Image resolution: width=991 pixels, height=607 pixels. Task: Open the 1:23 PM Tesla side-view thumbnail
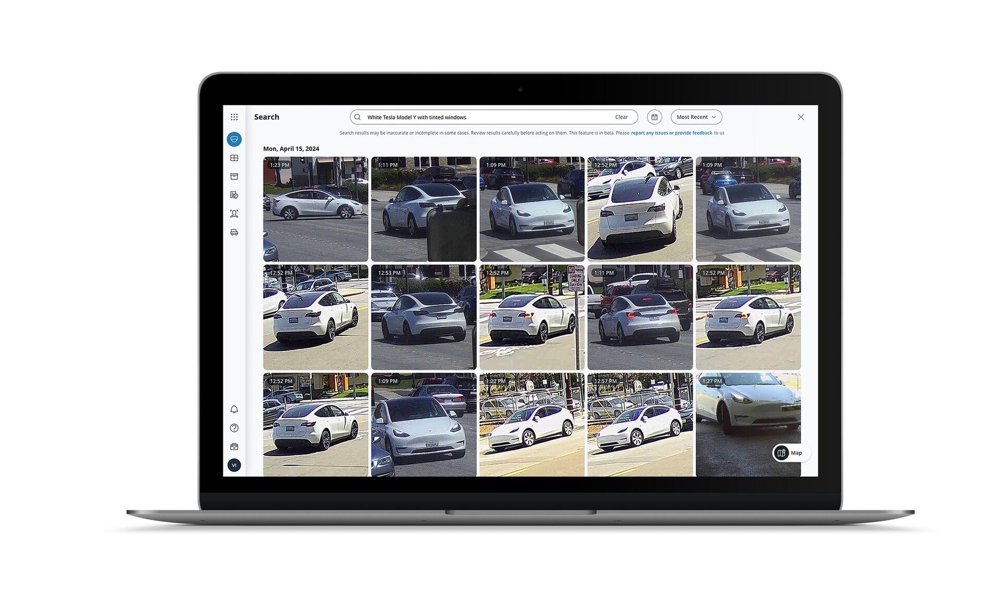tap(316, 209)
